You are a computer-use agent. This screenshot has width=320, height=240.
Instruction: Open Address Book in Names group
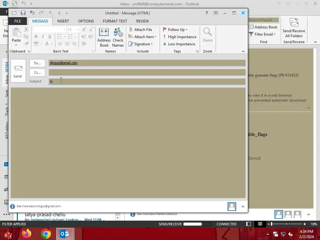pyautogui.click(x=104, y=37)
